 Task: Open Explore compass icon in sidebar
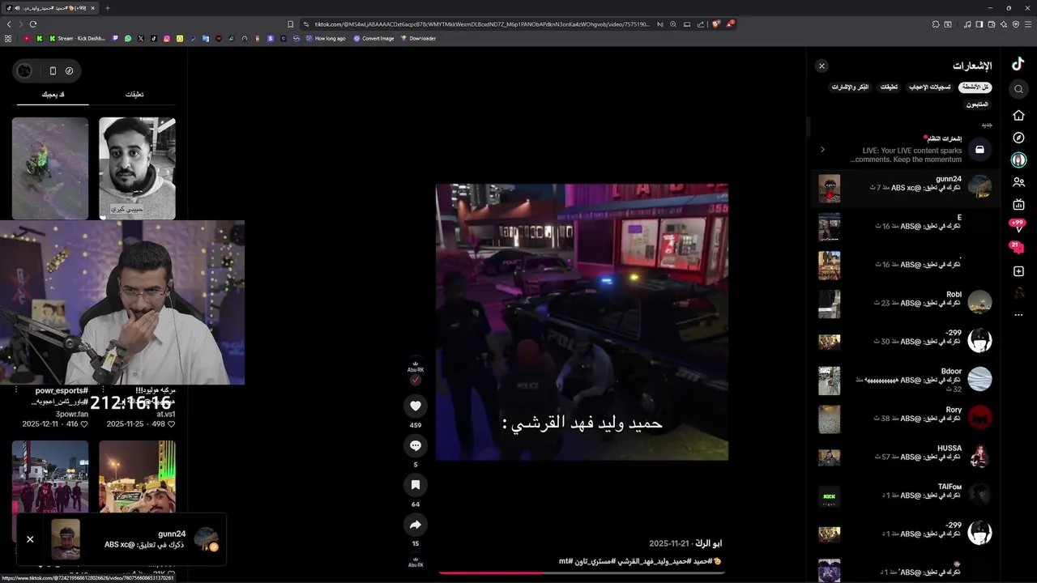tap(1019, 138)
